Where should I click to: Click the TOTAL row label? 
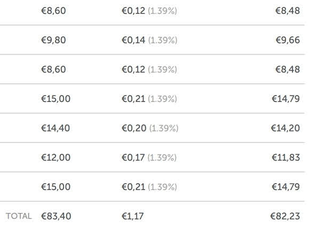click(19, 216)
